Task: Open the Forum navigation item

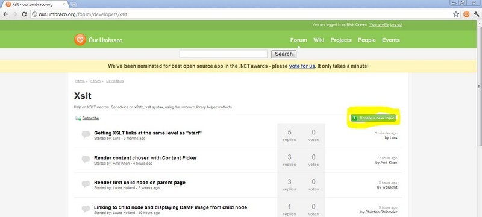Action: point(298,40)
